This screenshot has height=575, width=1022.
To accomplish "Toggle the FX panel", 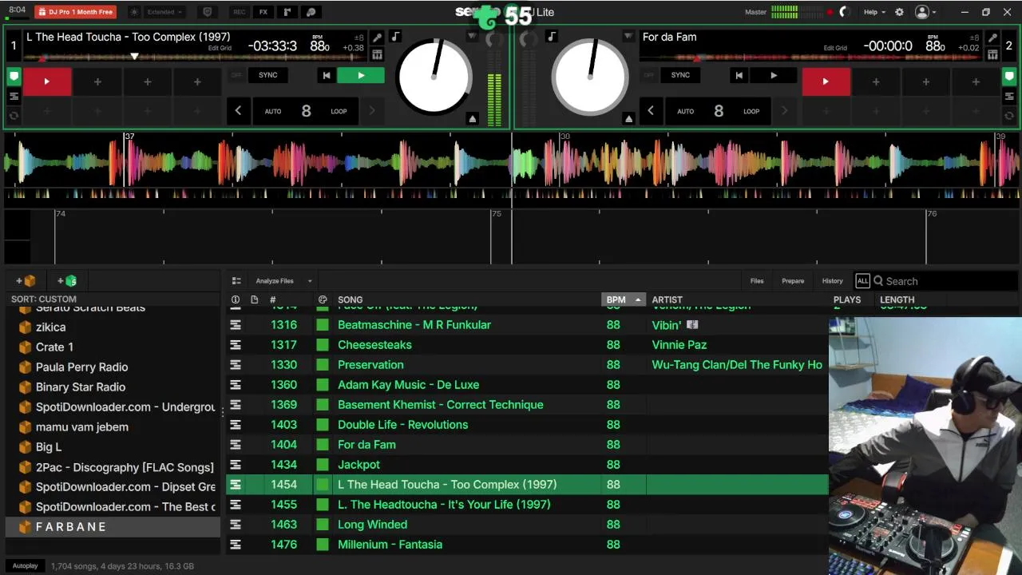I will 263,12.
